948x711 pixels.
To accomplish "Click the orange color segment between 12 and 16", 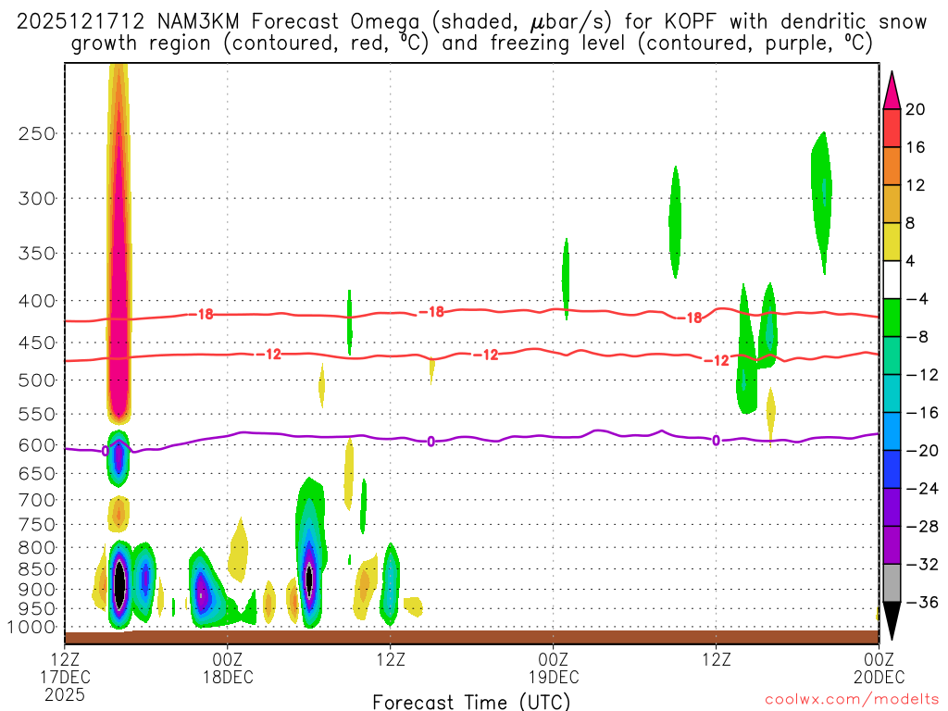I will click(892, 167).
